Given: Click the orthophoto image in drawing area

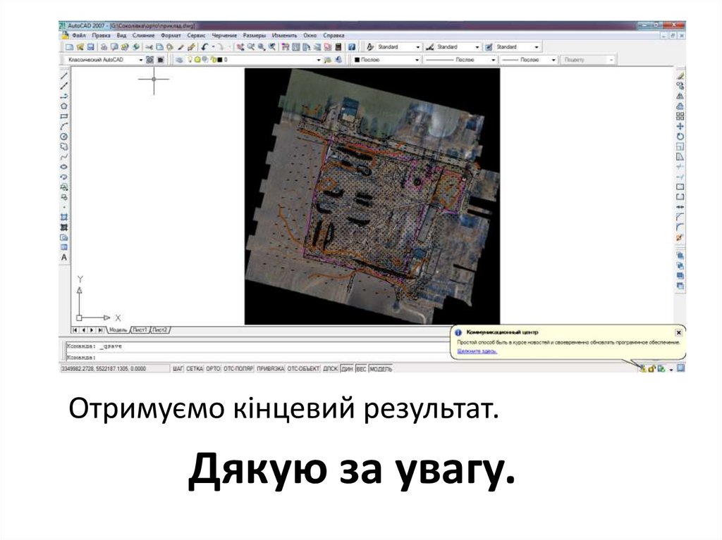Looking at the screenshot, I should (x=372, y=196).
